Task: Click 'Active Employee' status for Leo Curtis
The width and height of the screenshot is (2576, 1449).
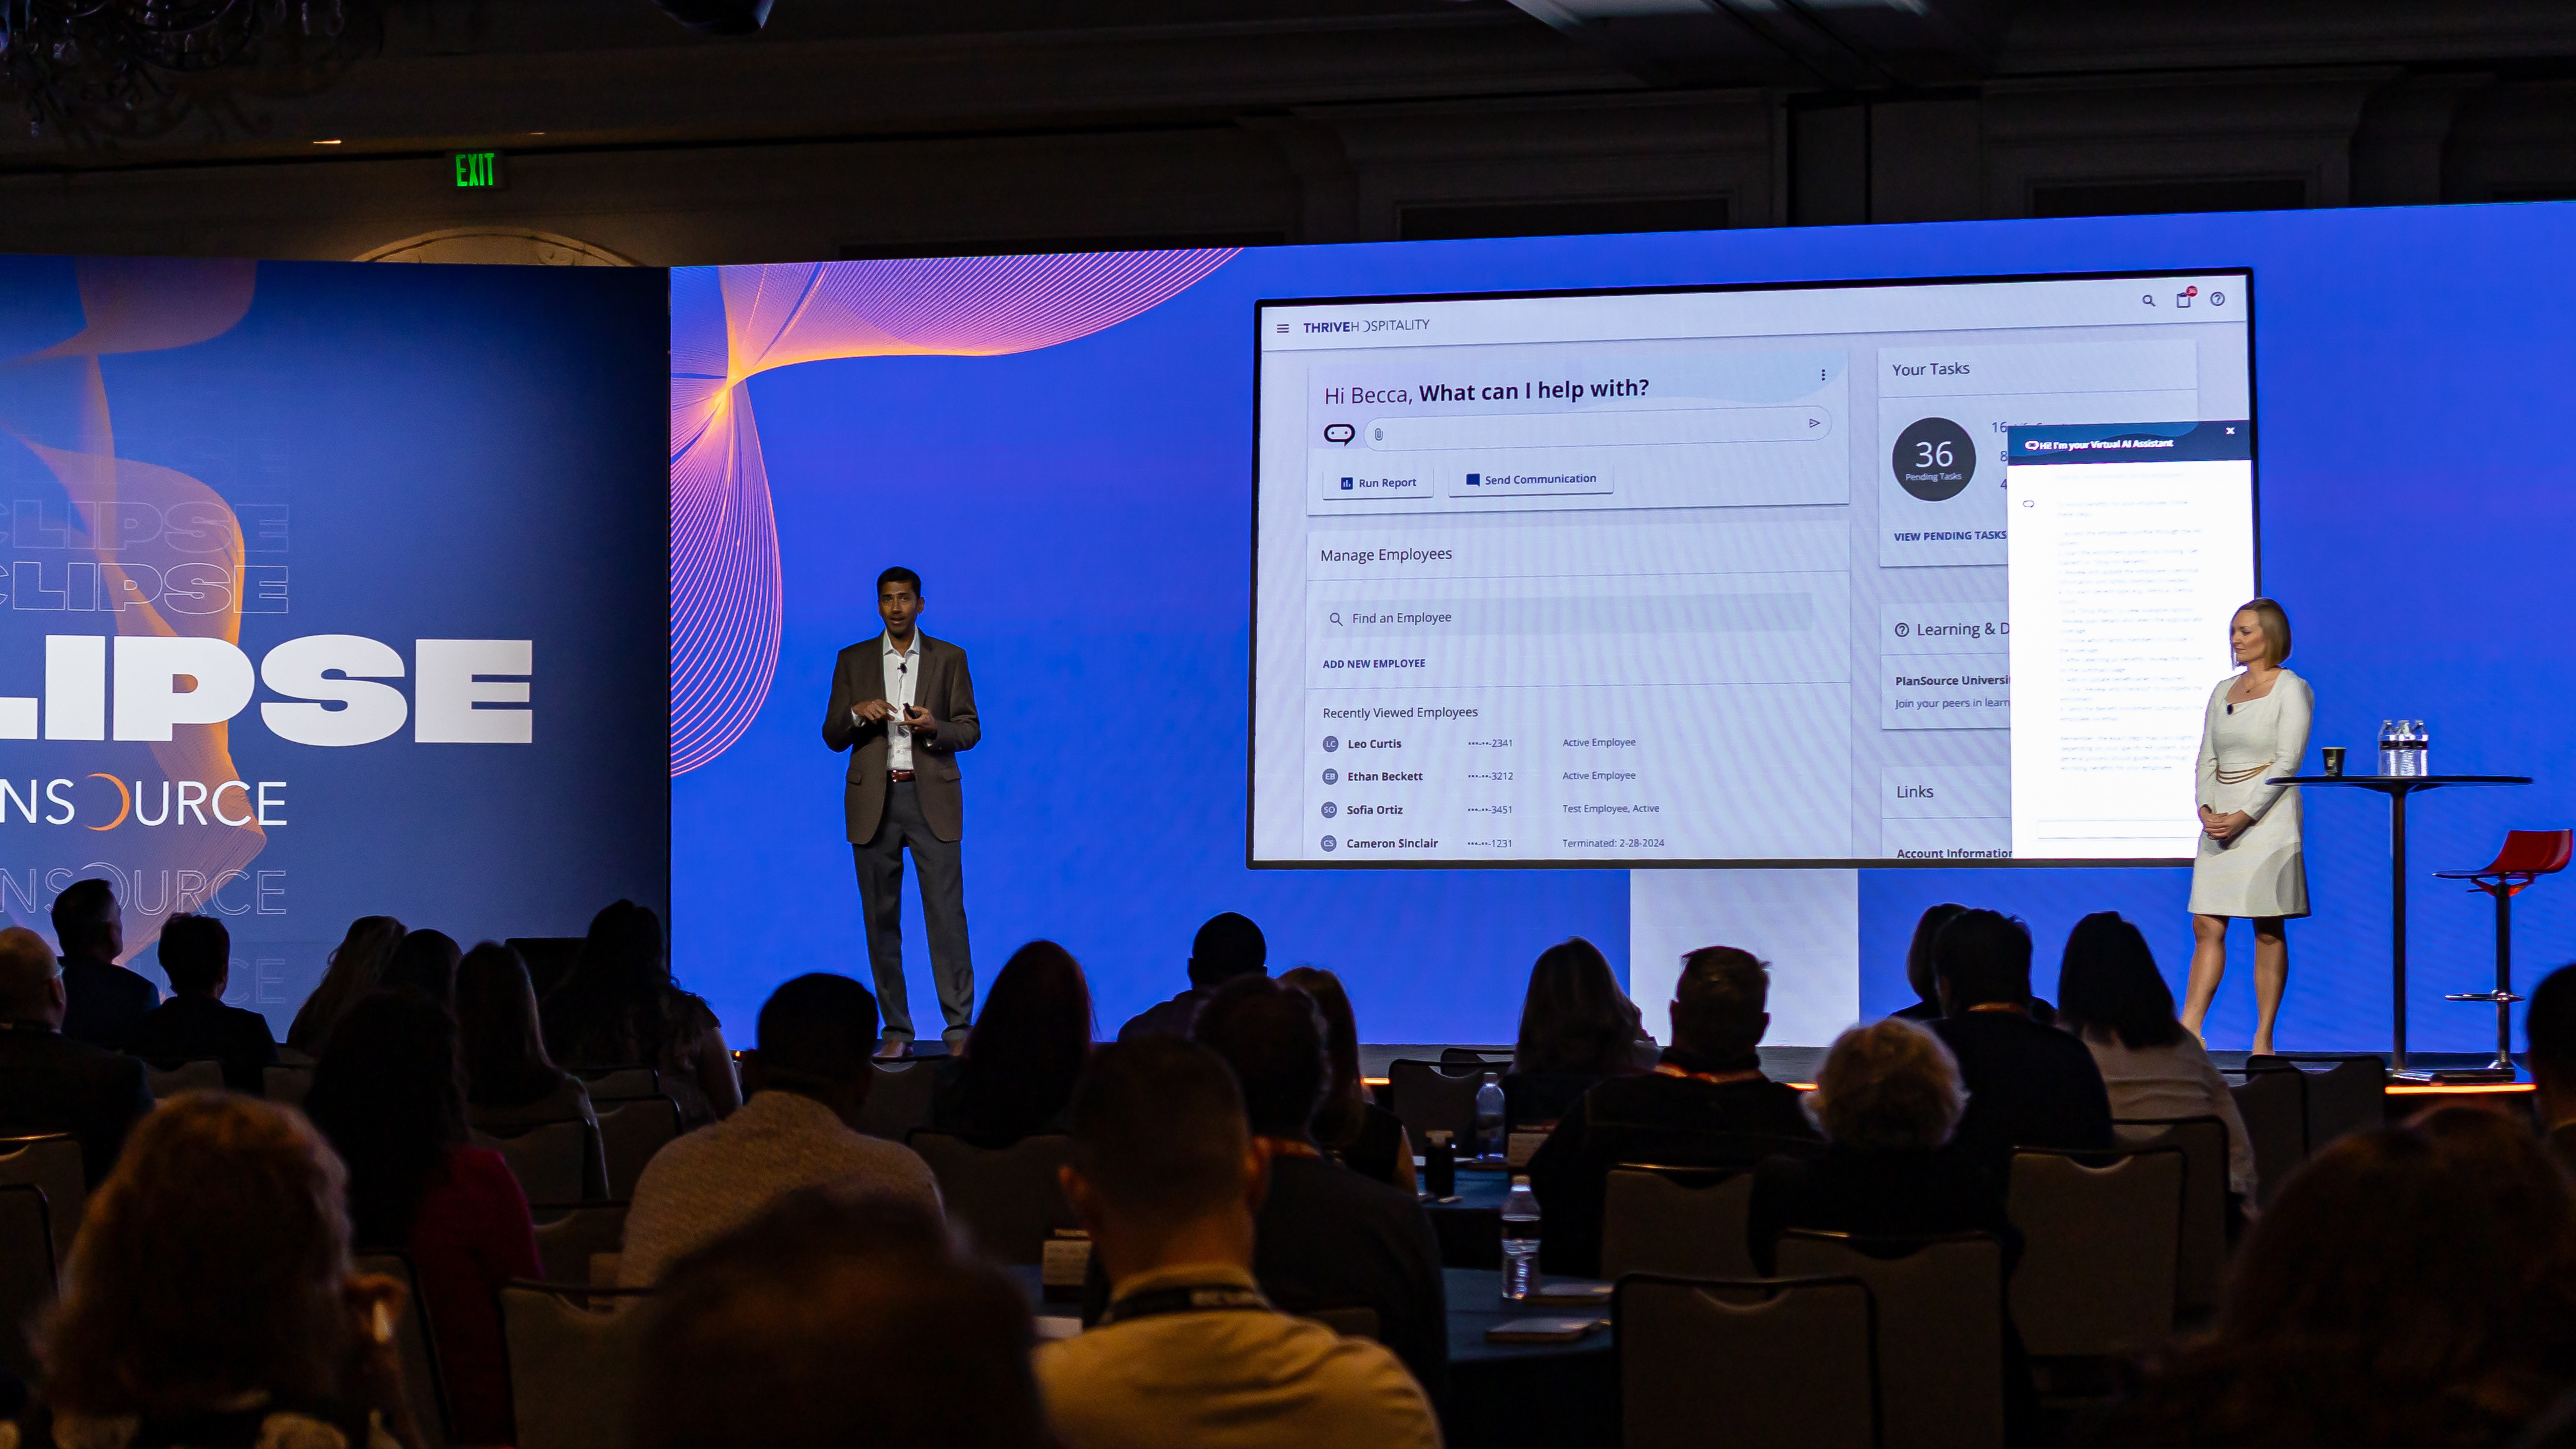Action: coord(1599,742)
